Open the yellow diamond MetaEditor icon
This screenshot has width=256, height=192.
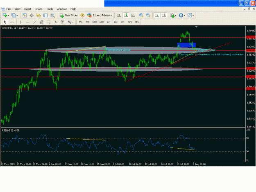pos(82,15)
